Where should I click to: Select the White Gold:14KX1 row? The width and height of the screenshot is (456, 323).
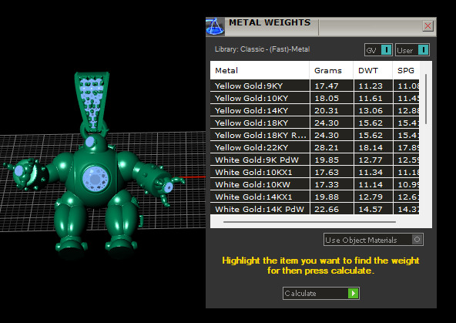click(x=315, y=197)
